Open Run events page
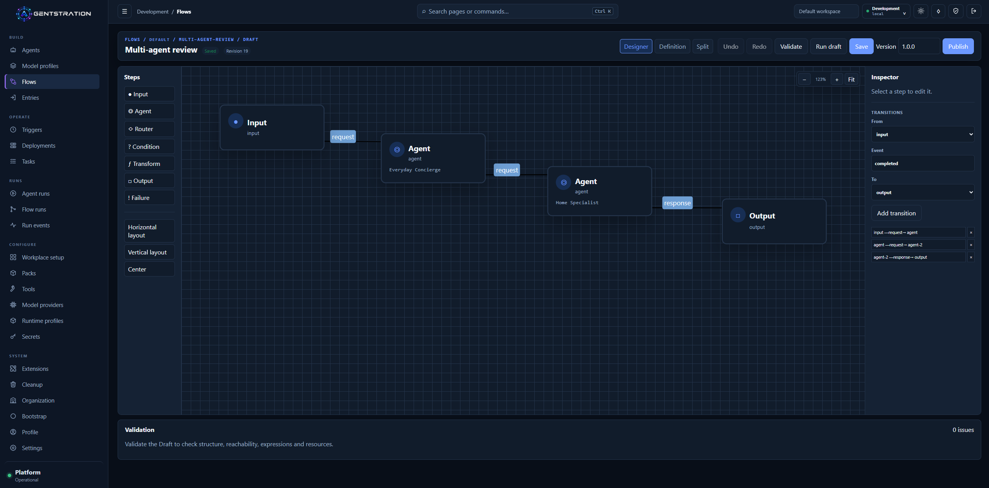This screenshot has height=488, width=989. [x=52, y=225]
